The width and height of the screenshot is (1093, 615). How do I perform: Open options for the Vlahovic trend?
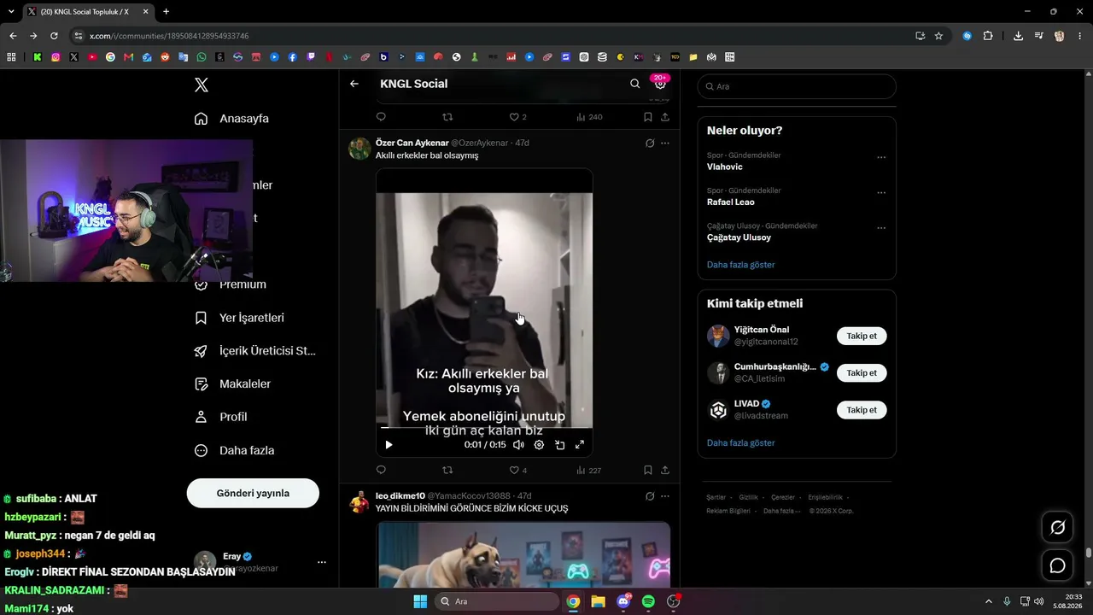pyautogui.click(x=881, y=157)
